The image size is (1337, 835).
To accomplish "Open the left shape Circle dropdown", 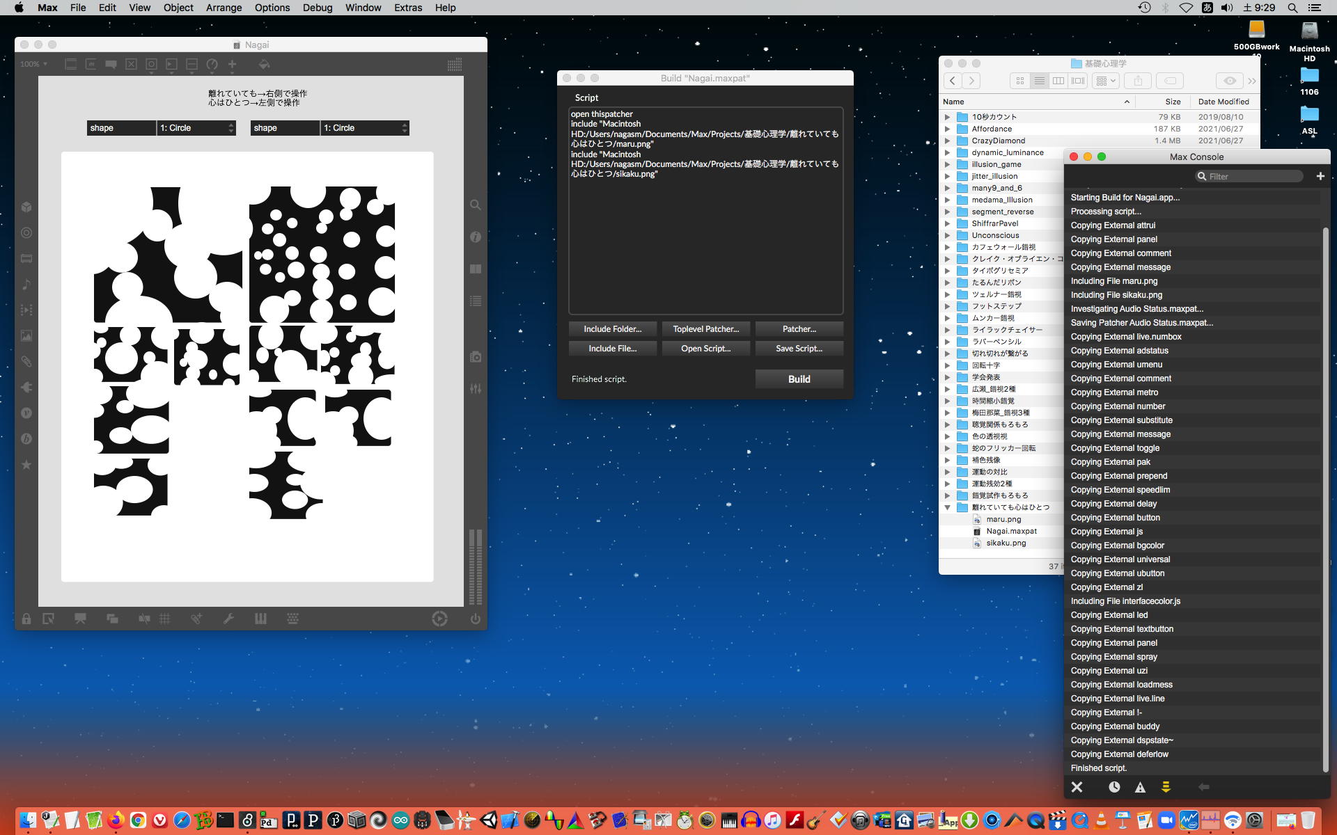I will click(x=196, y=128).
